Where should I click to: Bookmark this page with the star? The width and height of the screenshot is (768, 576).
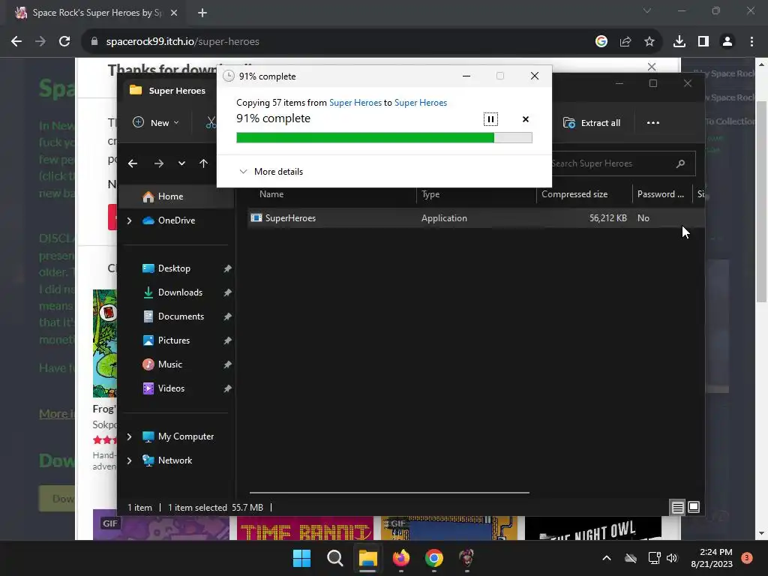[649, 42]
